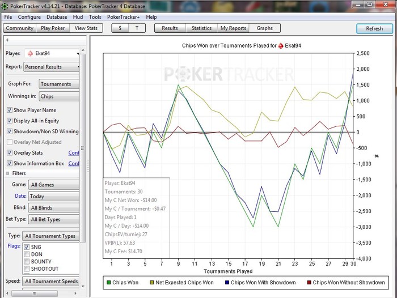The height and width of the screenshot is (298, 397).
Task: Check the DON flag checkbox
Action: (x=27, y=254)
